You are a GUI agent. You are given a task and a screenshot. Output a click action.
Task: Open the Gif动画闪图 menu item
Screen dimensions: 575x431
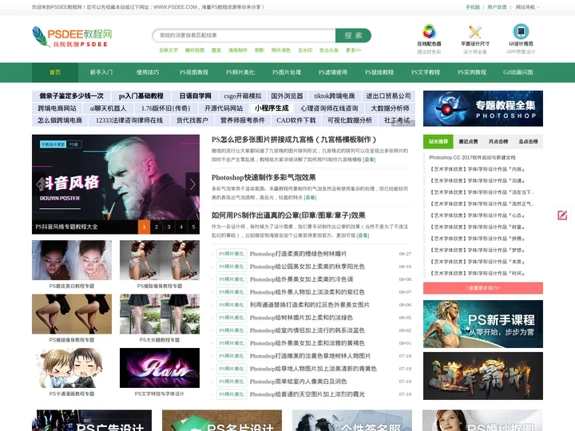[x=517, y=72]
